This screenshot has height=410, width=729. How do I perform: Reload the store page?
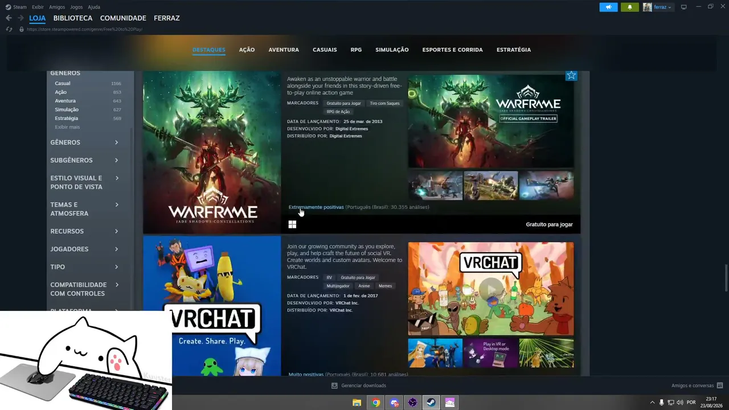point(9,29)
